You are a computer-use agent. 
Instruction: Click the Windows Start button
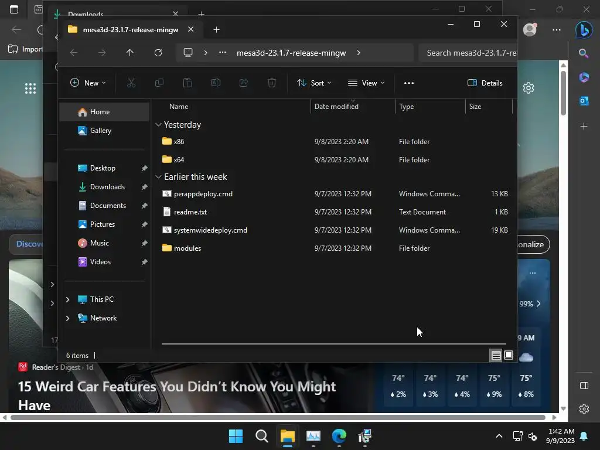(236, 436)
